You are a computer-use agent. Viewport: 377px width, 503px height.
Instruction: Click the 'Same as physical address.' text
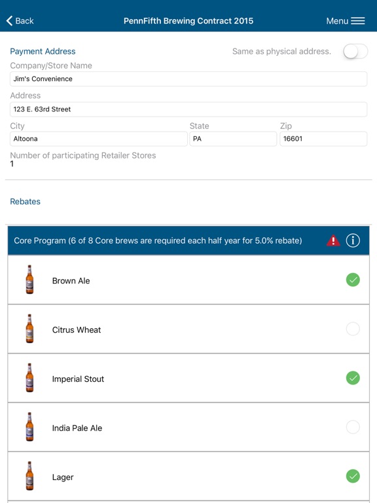coord(281,51)
